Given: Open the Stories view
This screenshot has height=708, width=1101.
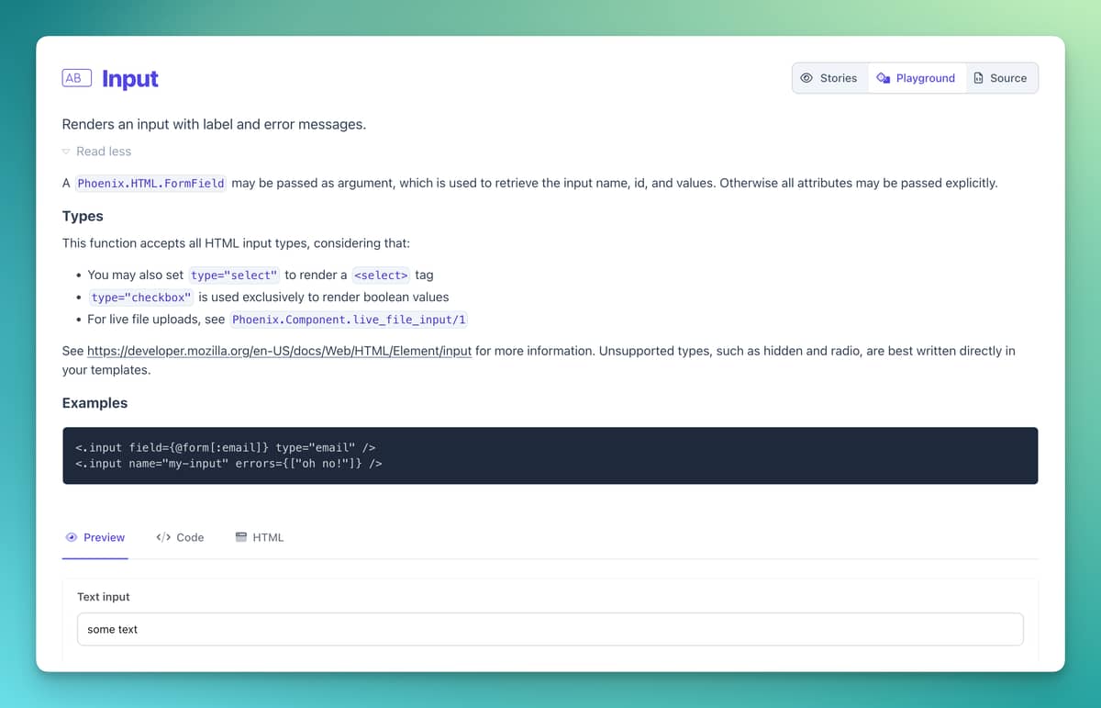Looking at the screenshot, I should click(836, 78).
